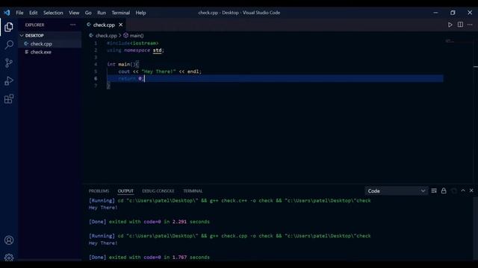Screen dimensions: 478x268
Task: Maximize the panel with the chevron
Action: 463,191
